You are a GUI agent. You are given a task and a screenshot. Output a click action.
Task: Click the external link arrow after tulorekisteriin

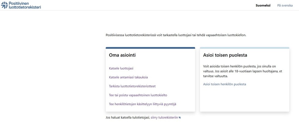[x=179, y=118]
